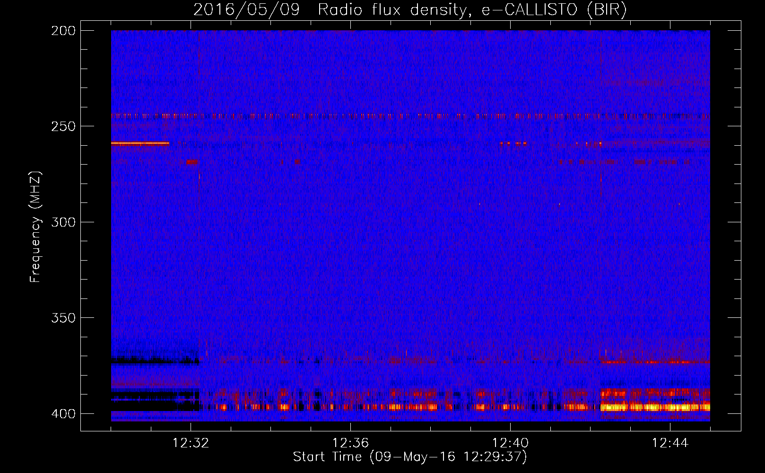This screenshot has height=473, width=765.
Task: Click the frequency tick label "250"
Action: click(x=63, y=126)
